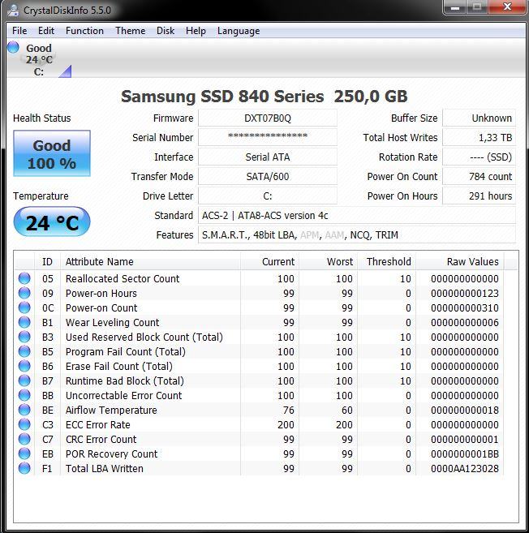Click the Interface field Serial ATA
The width and height of the screenshot is (529, 533).
click(x=268, y=157)
